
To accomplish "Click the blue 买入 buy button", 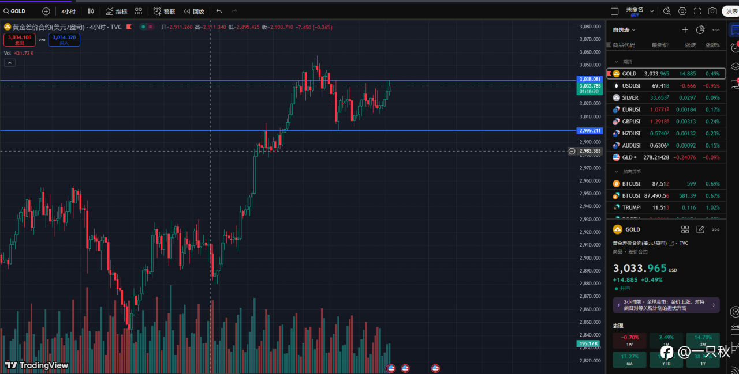I will pos(64,39).
